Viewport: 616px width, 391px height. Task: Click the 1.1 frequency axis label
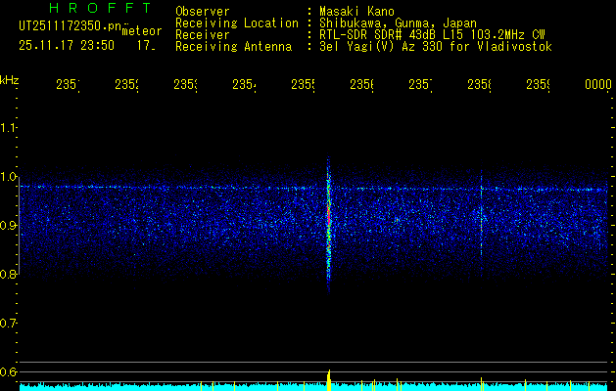click(8, 128)
